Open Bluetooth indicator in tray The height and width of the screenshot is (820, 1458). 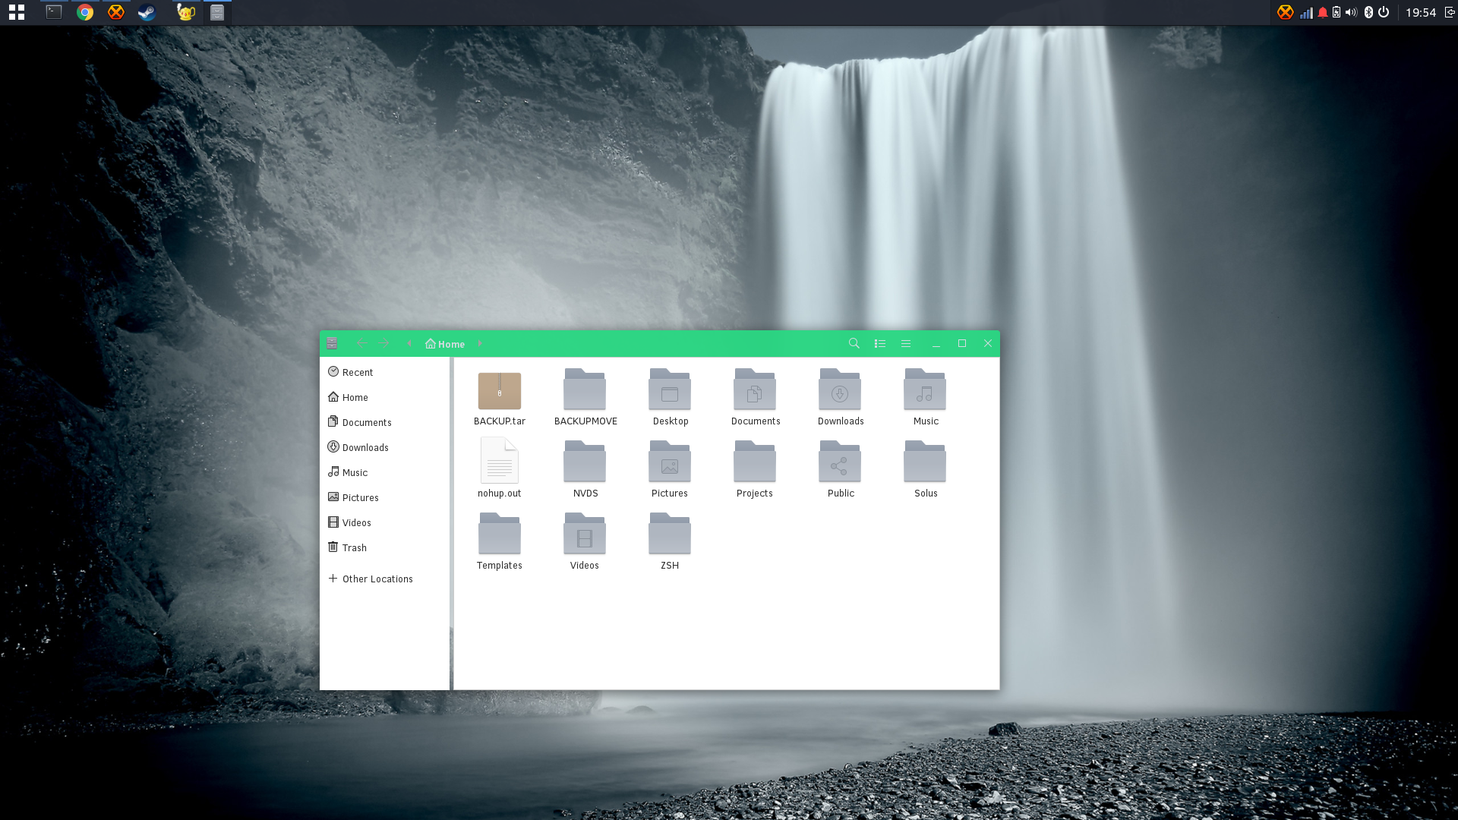pos(1368,12)
